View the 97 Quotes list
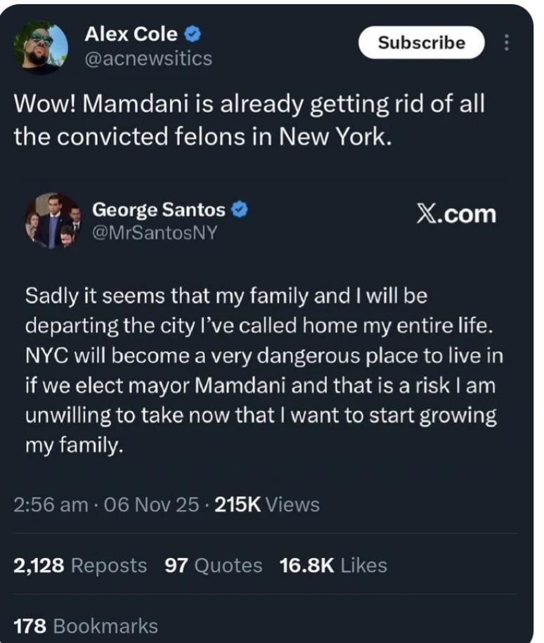 213,565
